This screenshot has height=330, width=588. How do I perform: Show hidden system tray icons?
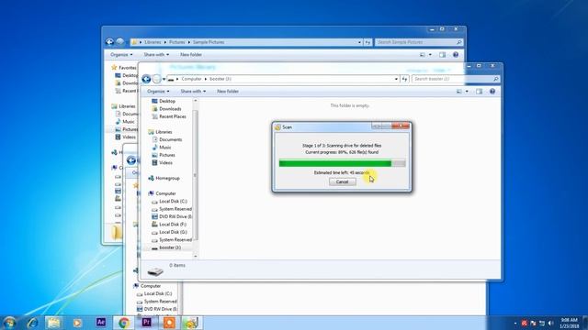[515, 323]
